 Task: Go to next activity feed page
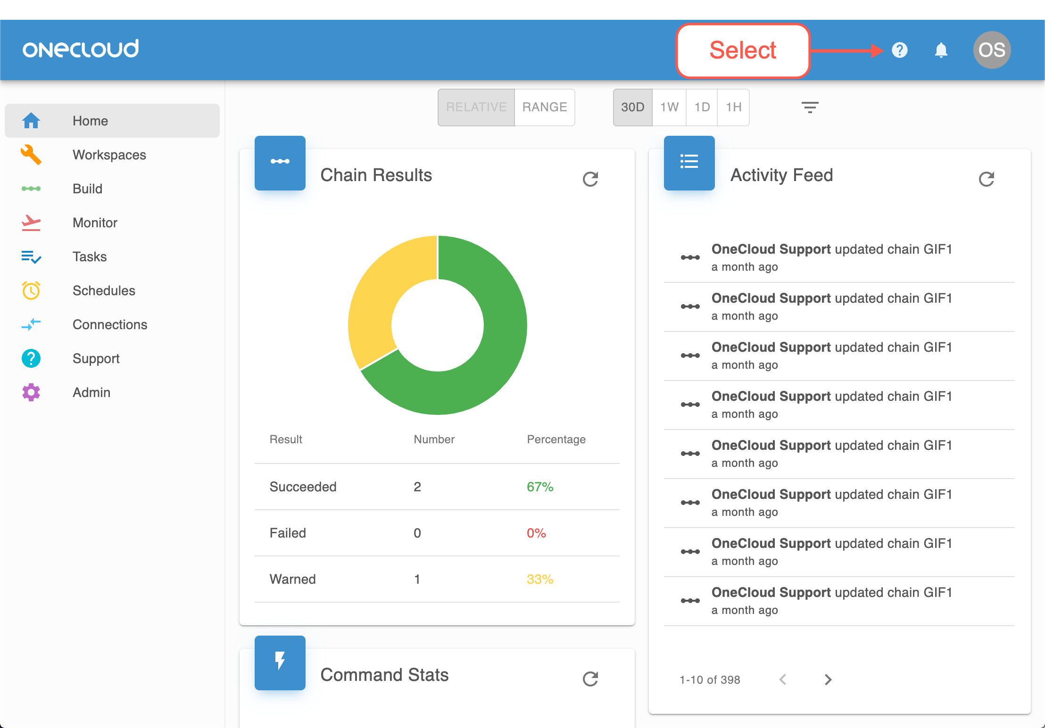tap(828, 679)
